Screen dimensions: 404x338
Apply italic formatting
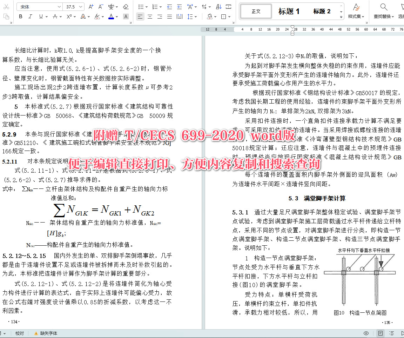click(x=30, y=16)
